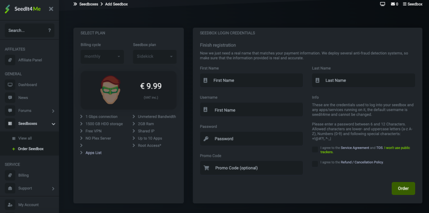429x213 pixels.
Task: Click the Seedboxes server icon
Action: [x=10, y=124]
